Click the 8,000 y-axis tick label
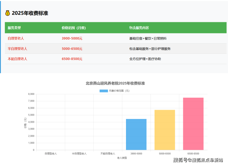This screenshot has height=165, width=228. 31,94
